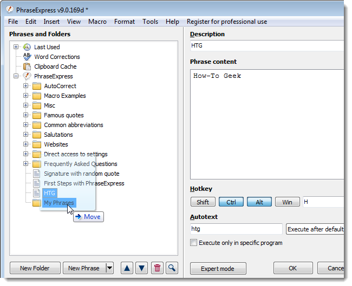Image resolution: width=352 pixels, height=286 pixels.
Task: Expand the Direct access to settings folder
Action: [x=26, y=154]
